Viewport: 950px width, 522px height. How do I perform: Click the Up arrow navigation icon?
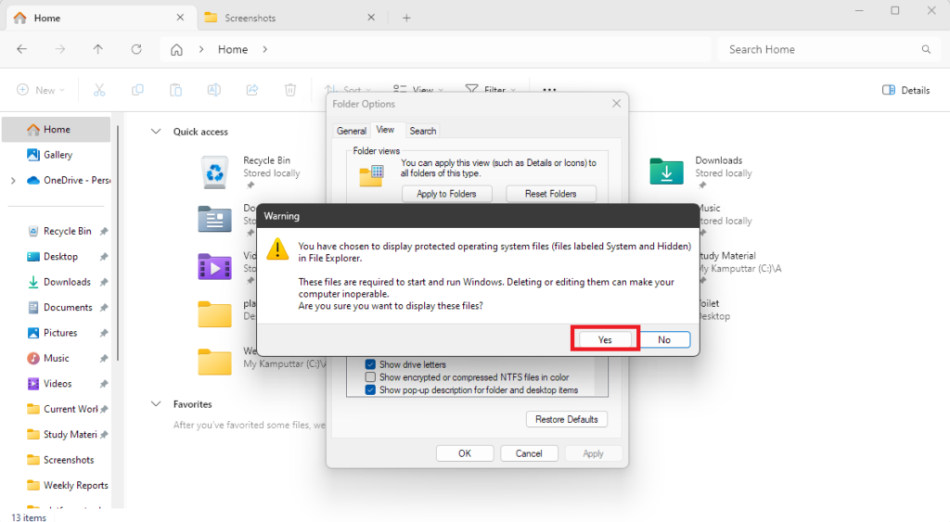[98, 49]
